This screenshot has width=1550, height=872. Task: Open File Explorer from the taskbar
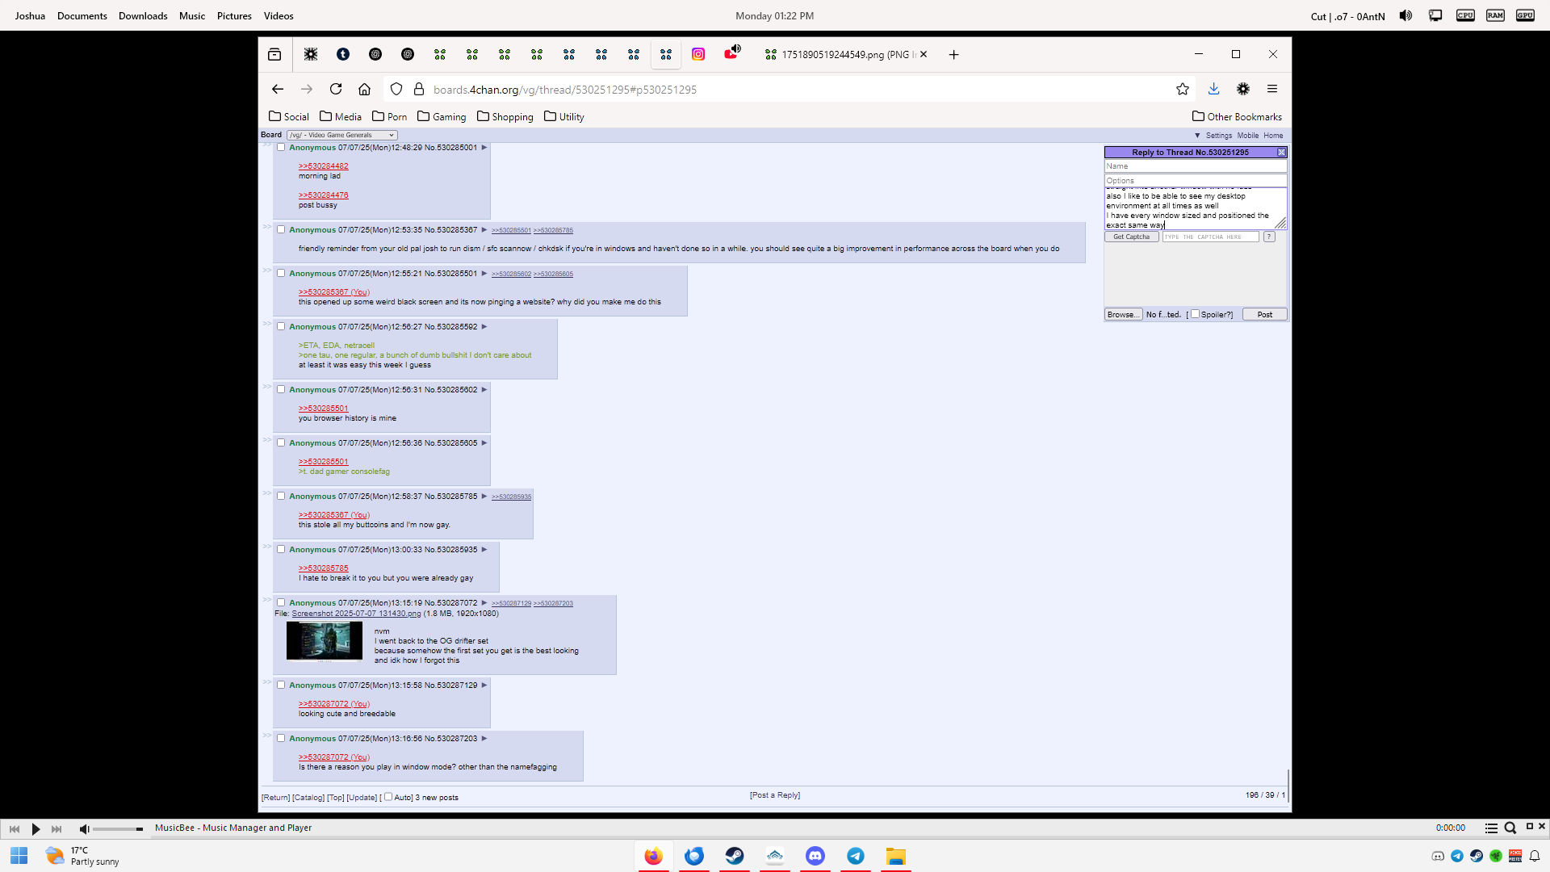pyautogui.click(x=896, y=856)
